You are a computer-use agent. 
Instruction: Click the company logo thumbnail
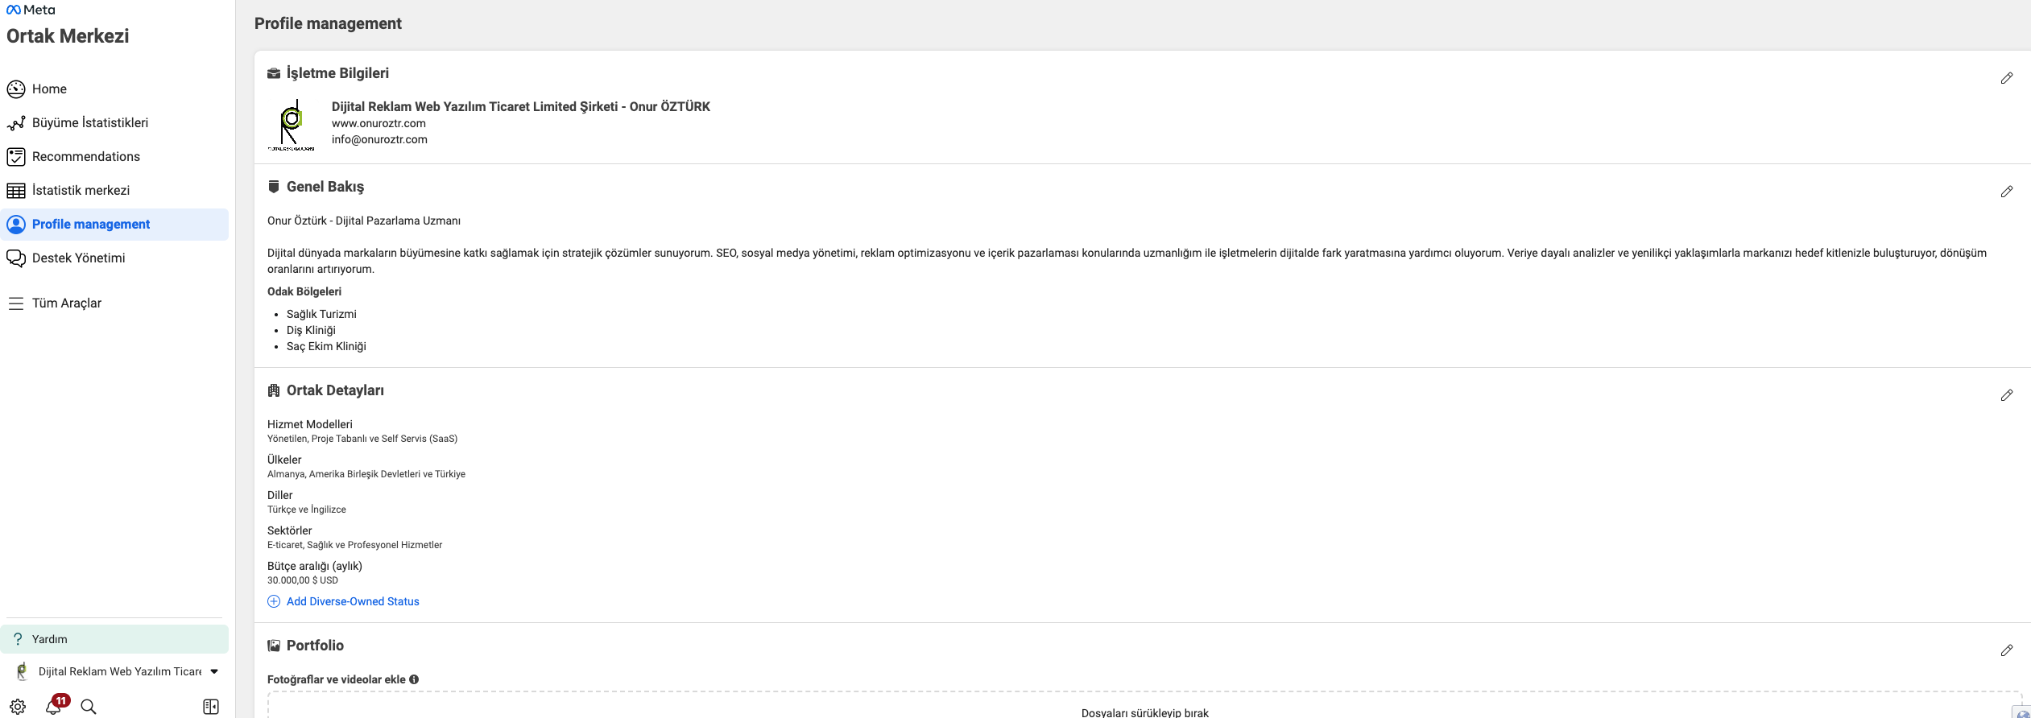click(291, 125)
